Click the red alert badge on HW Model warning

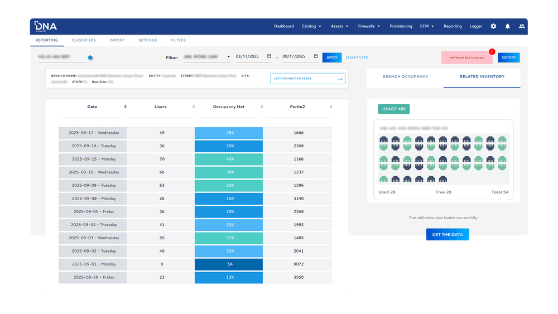[492, 51]
